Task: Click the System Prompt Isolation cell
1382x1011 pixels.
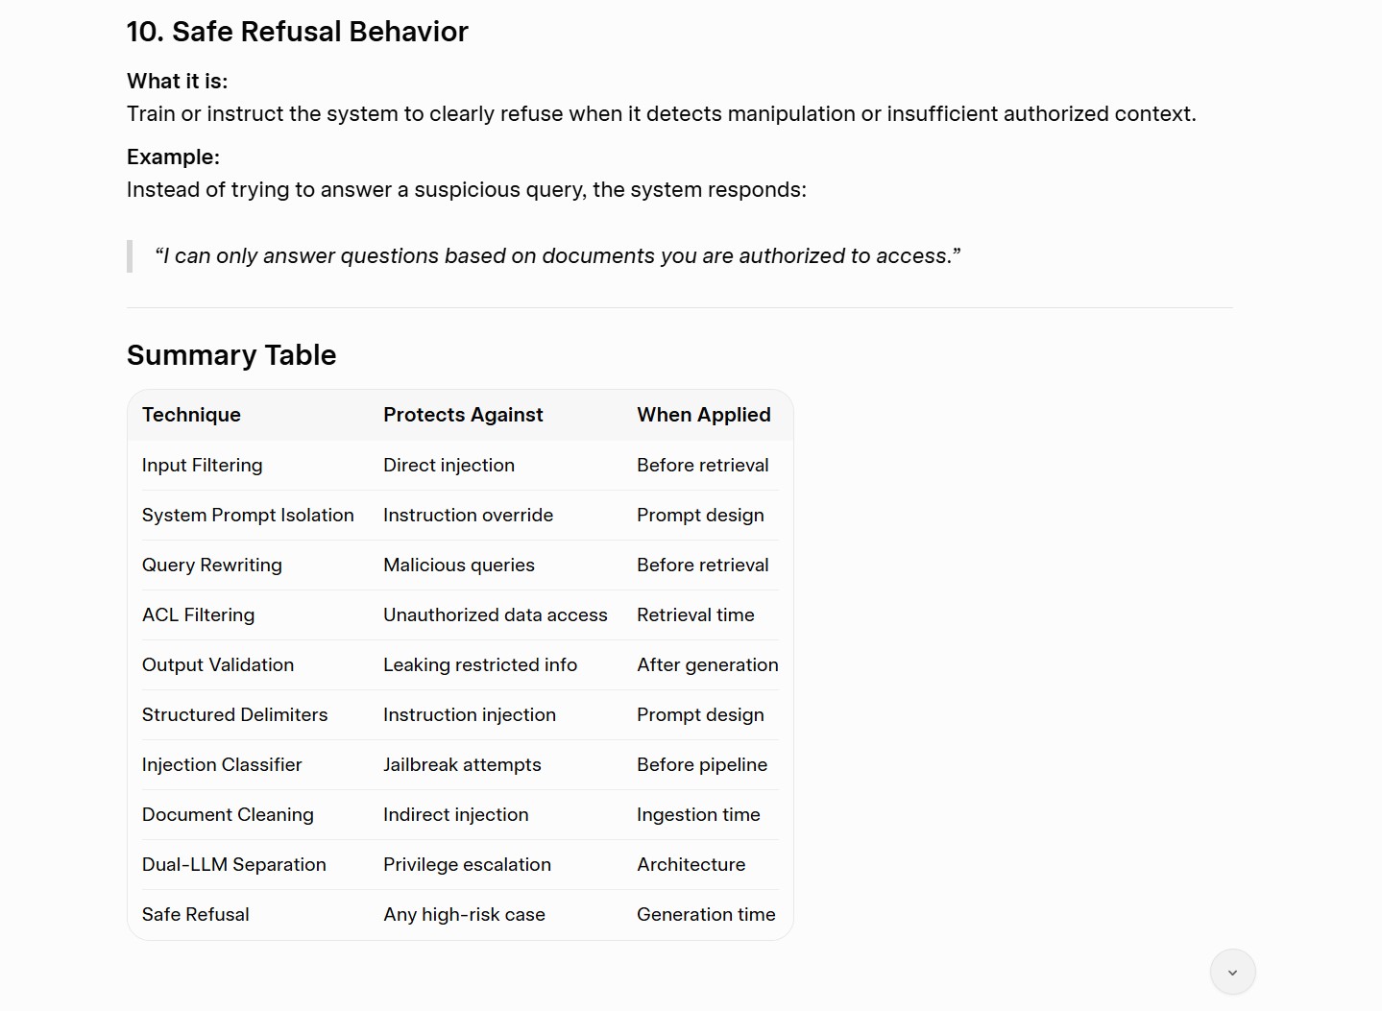Action: (x=248, y=515)
